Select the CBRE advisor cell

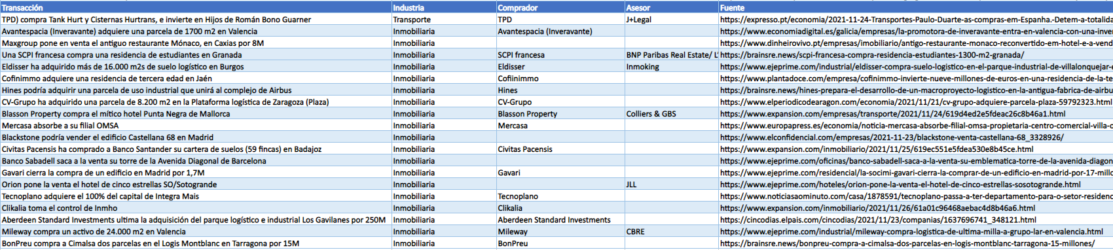pyautogui.click(x=672, y=232)
